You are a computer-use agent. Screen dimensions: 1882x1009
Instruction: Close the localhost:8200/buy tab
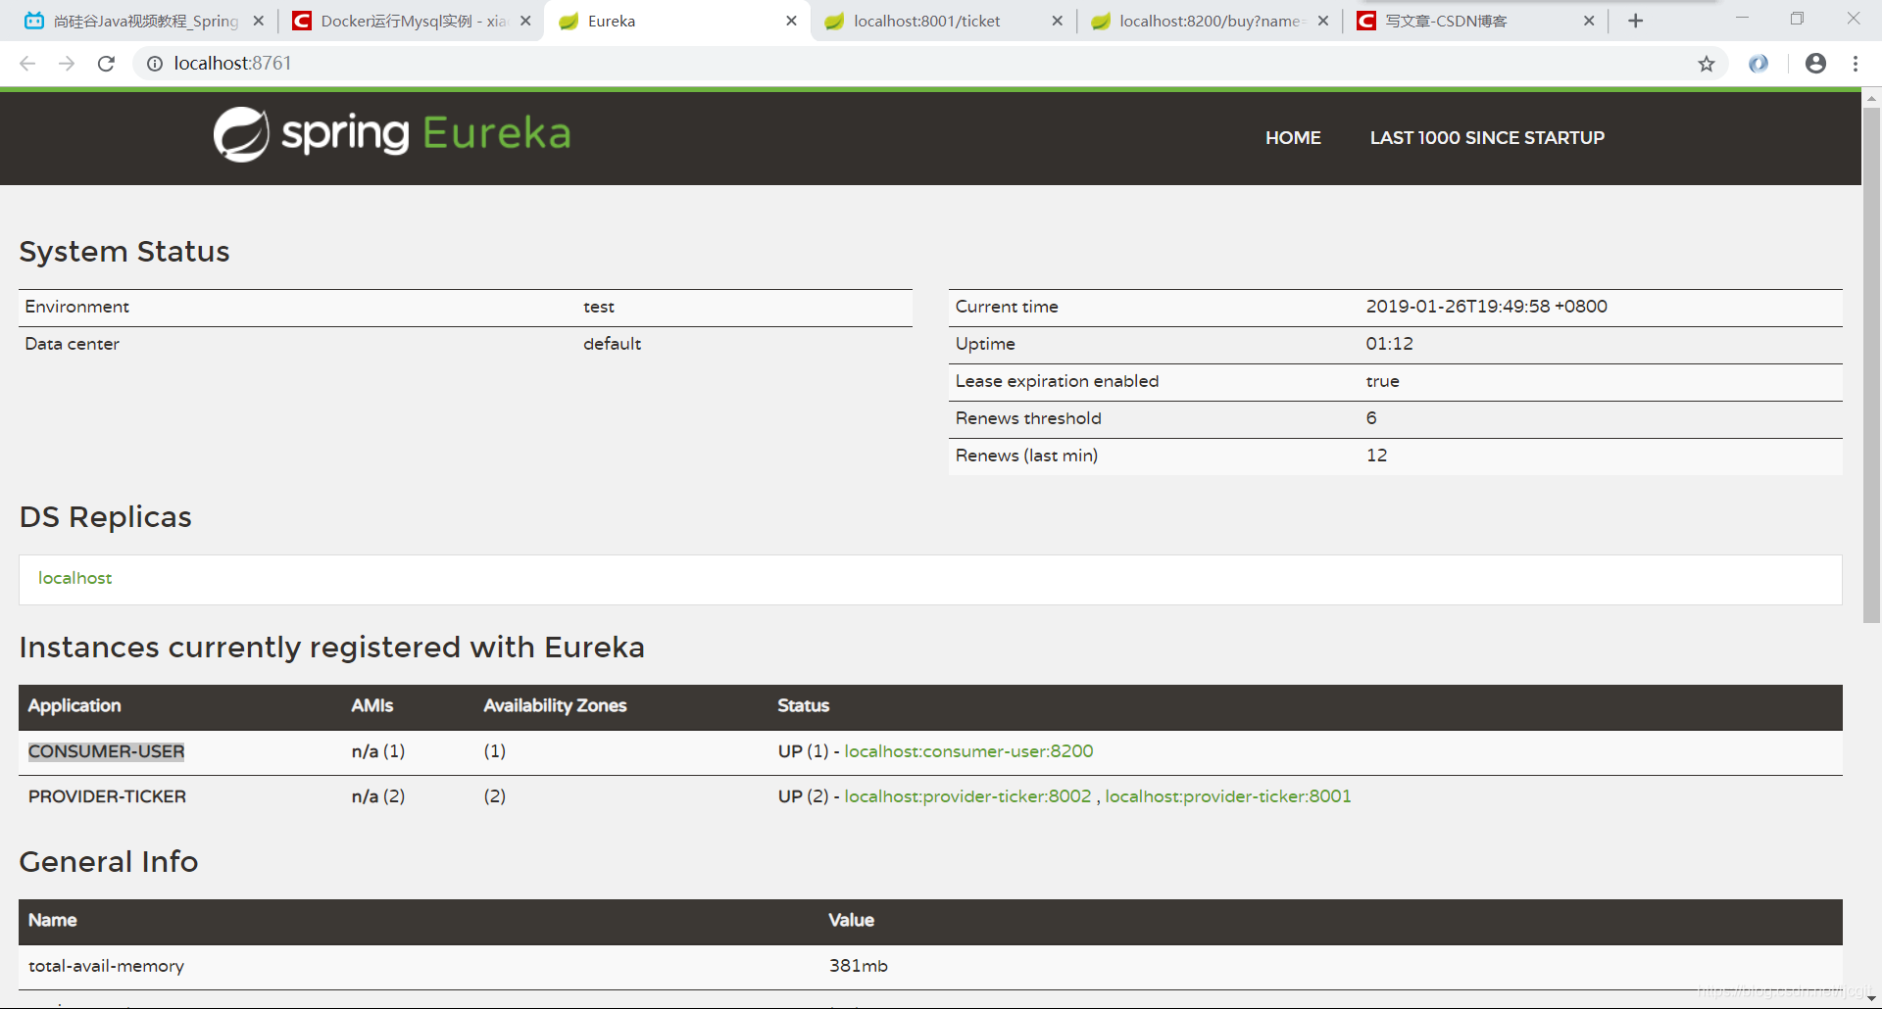1323,21
